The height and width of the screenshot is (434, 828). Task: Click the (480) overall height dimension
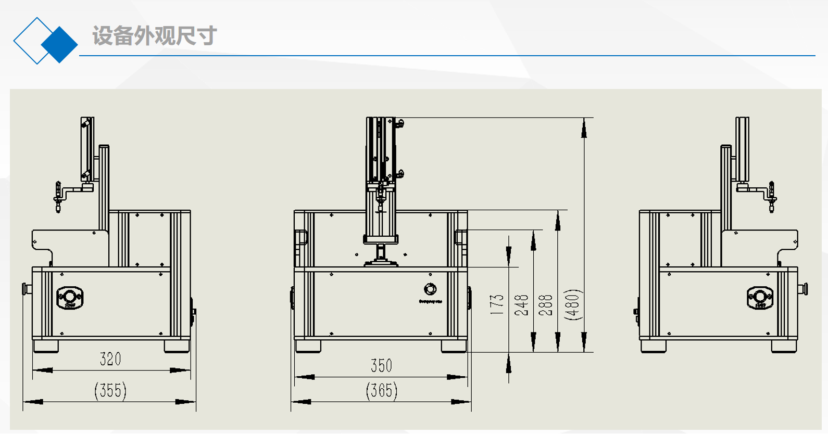pyautogui.click(x=572, y=304)
